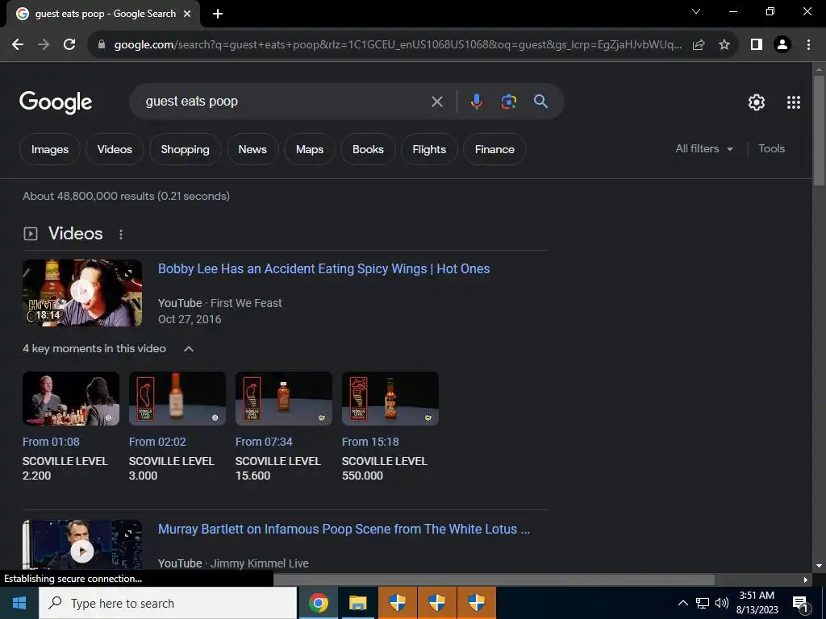826x619 pixels.
Task: Click the taskbar clock showing 3:51 AM
Action: point(757,603)
